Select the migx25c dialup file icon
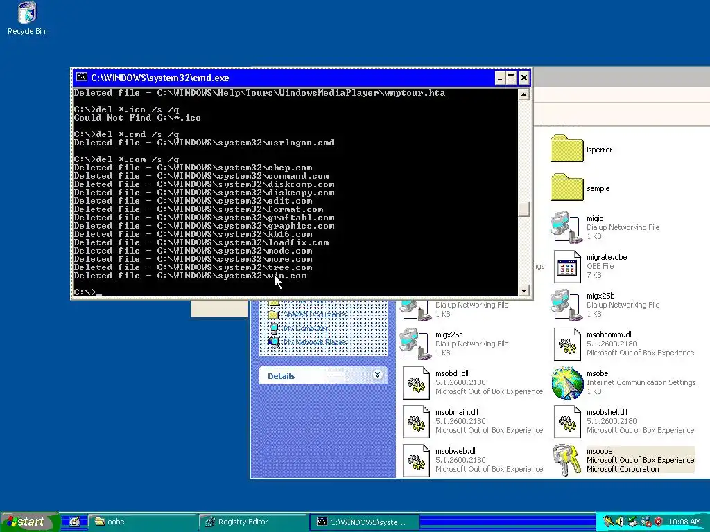This screenshot has width=710, height=532. [416, 344]
